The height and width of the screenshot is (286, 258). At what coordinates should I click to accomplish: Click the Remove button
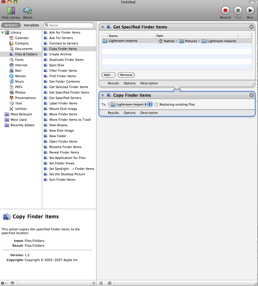(x=126, y=75)
